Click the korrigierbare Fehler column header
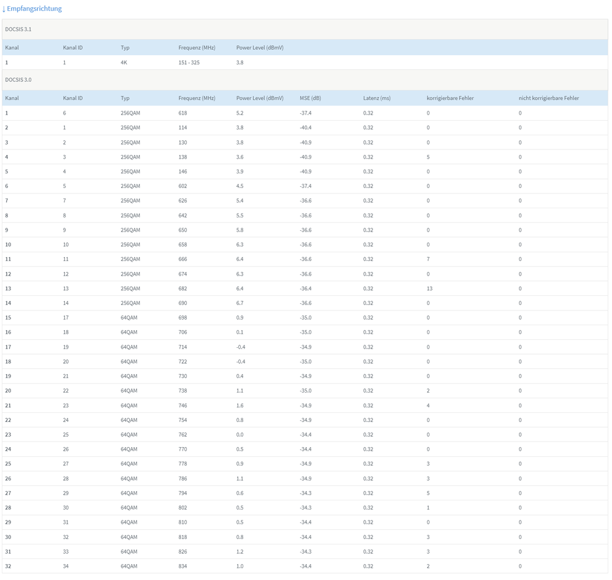Screen dimensions: 612x580 point(450,98)
